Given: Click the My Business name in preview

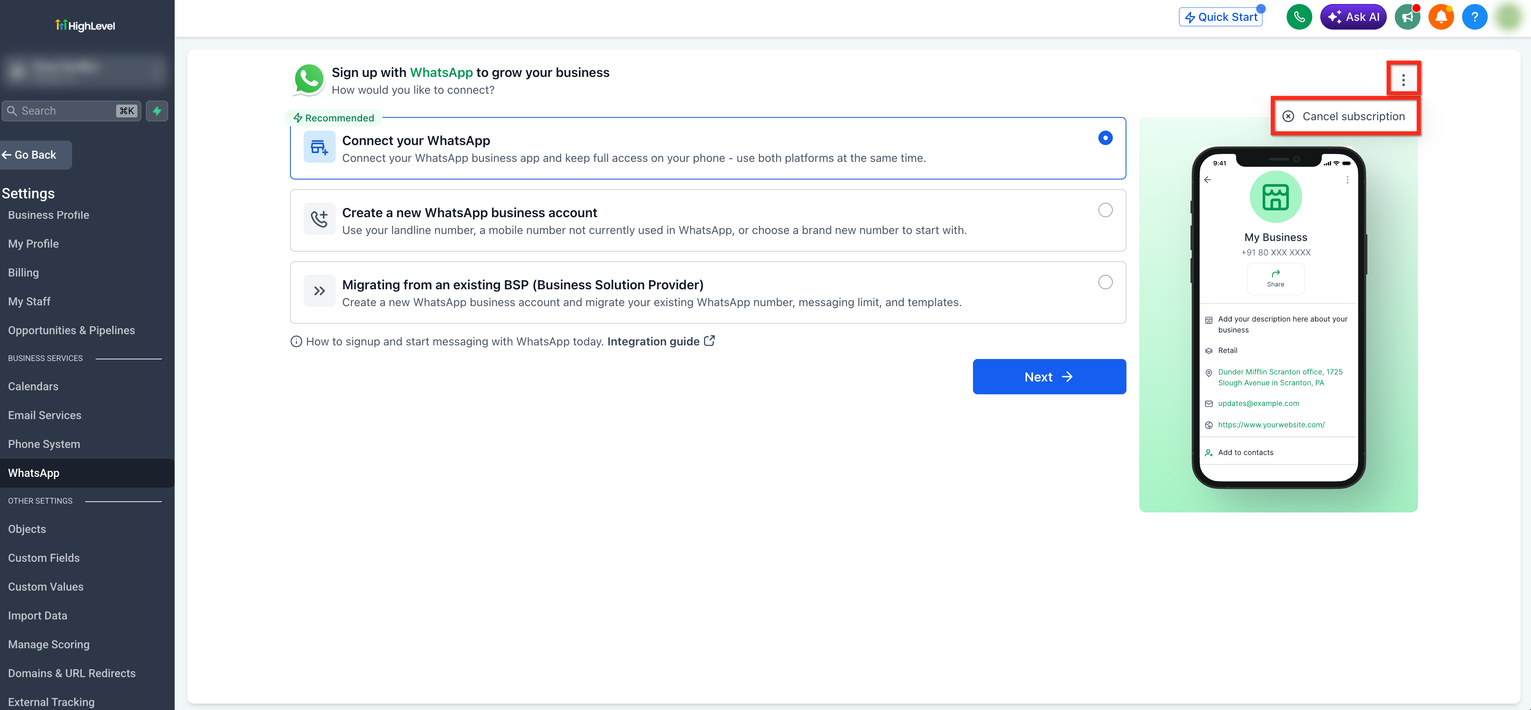Looking at the screenshot, I should click(1275, 237).
